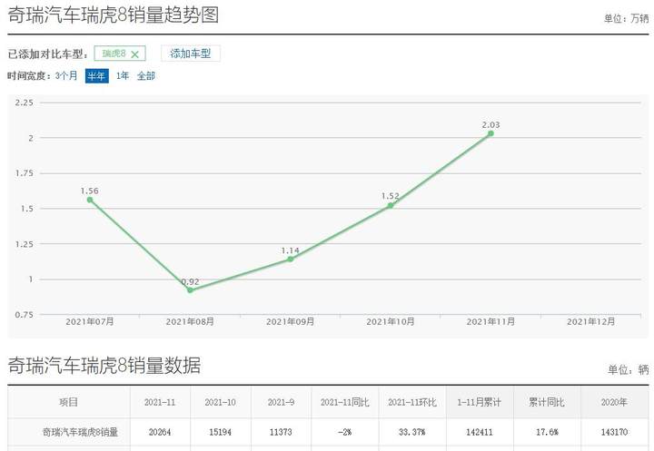654x451 pixels.
Task: Click the 0.92 data point for August
Action: (x=190, y=290)
